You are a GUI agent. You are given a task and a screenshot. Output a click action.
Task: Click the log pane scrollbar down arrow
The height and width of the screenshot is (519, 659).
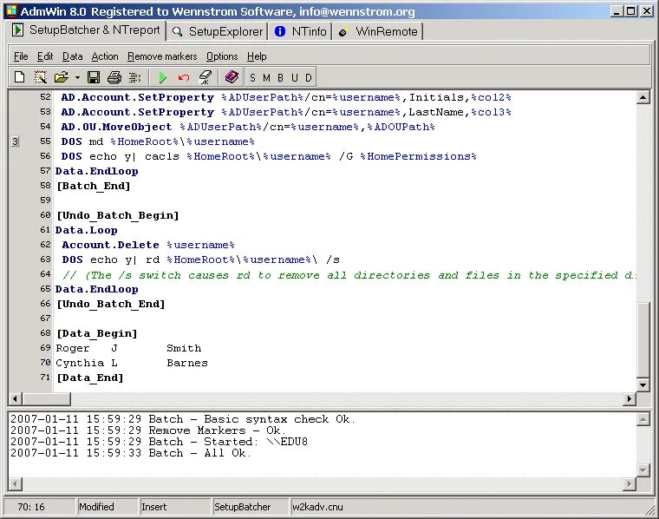(x=643, y=470)
